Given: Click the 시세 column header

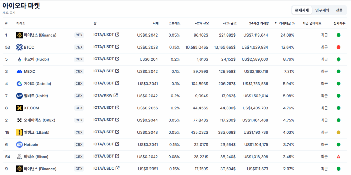Looking at the screenshot, I should pyautogui.click(x=155, y=23).
